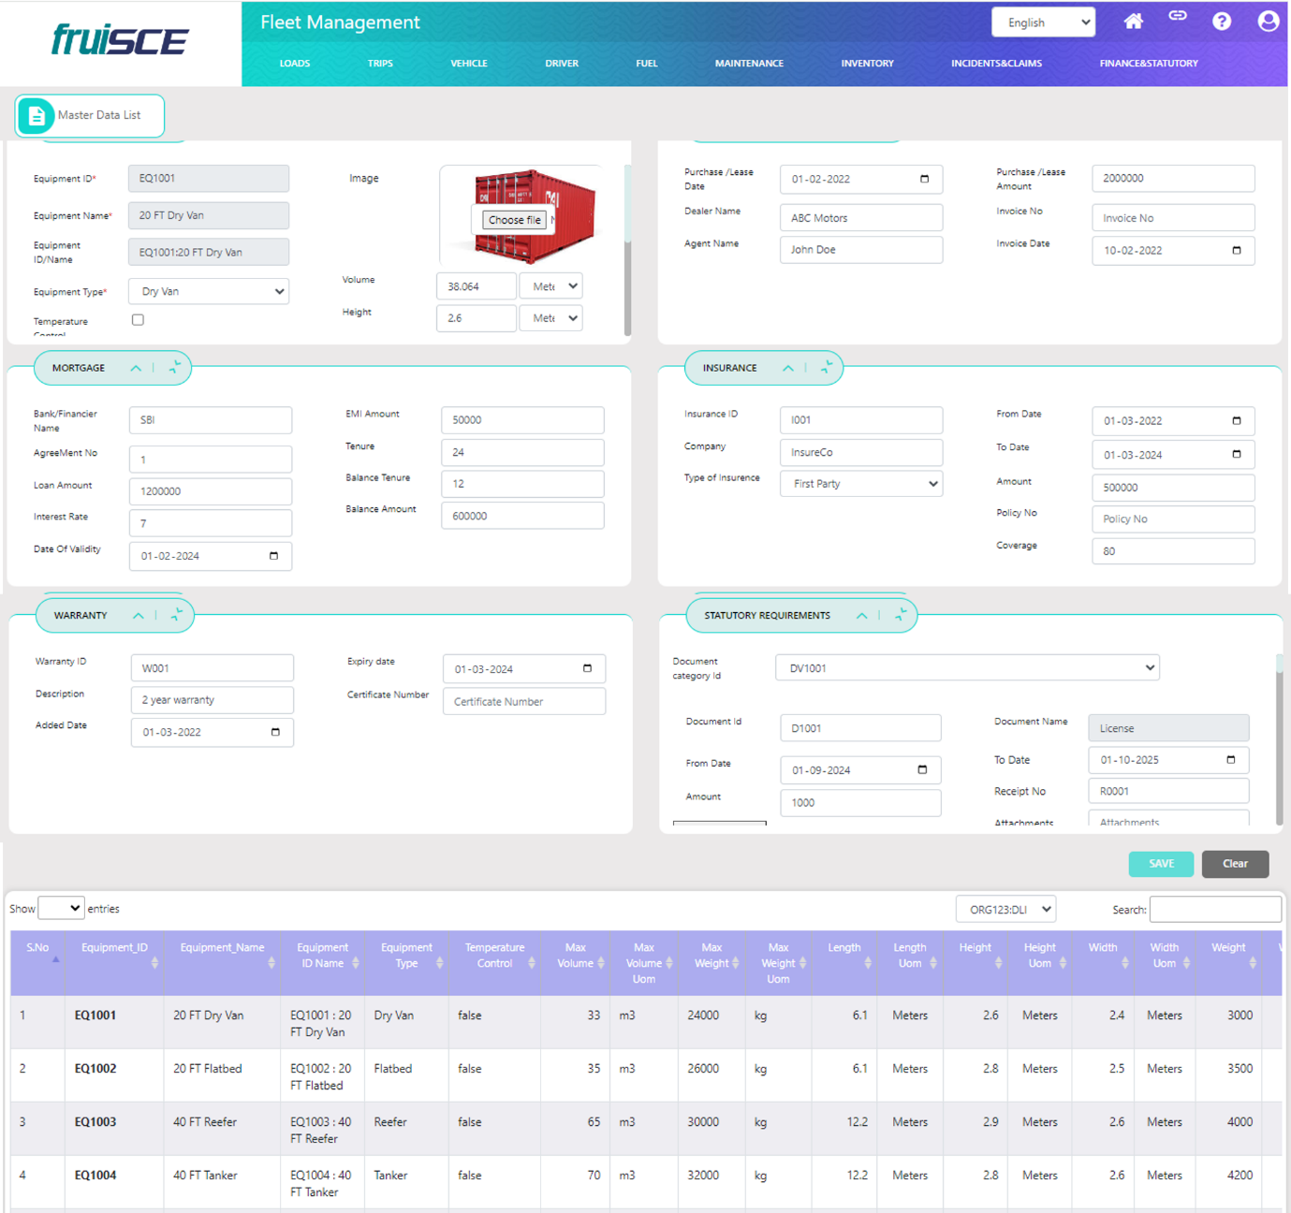Click the Warranty panel shrink arrows icon
Image resolution: width=1291 pixels, height=1213 pixels.
tap(176, 615)
